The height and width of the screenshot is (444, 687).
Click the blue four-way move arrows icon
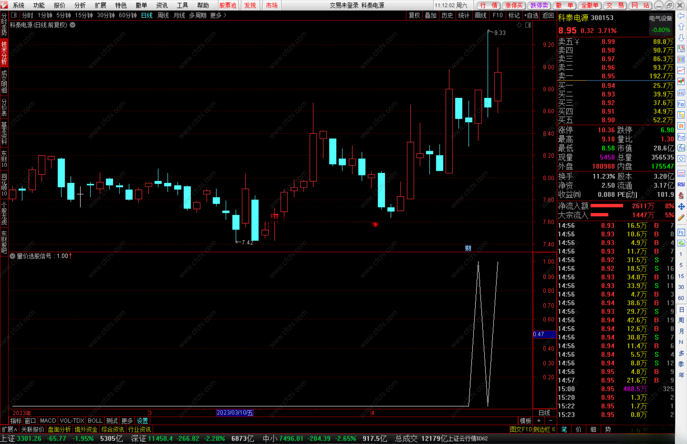click(681, 207)
